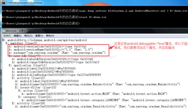The height and width of the screenshot is (109, 188).
Task: Click the demo.txt - 记事本 title text
Action: [x=16, y=31]
